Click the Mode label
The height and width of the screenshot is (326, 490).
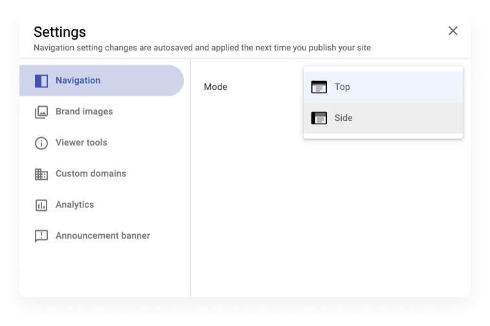pos(216,87)
